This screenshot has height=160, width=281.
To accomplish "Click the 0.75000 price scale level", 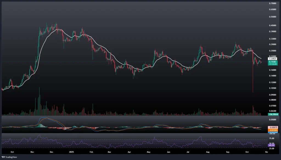I will 273,4.
